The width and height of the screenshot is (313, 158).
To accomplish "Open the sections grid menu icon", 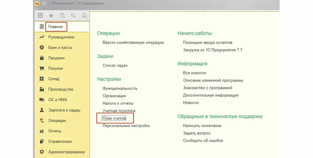I will coord(40,16).
